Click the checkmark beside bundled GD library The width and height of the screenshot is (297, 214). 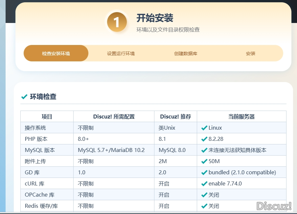(x=204, y=172)
